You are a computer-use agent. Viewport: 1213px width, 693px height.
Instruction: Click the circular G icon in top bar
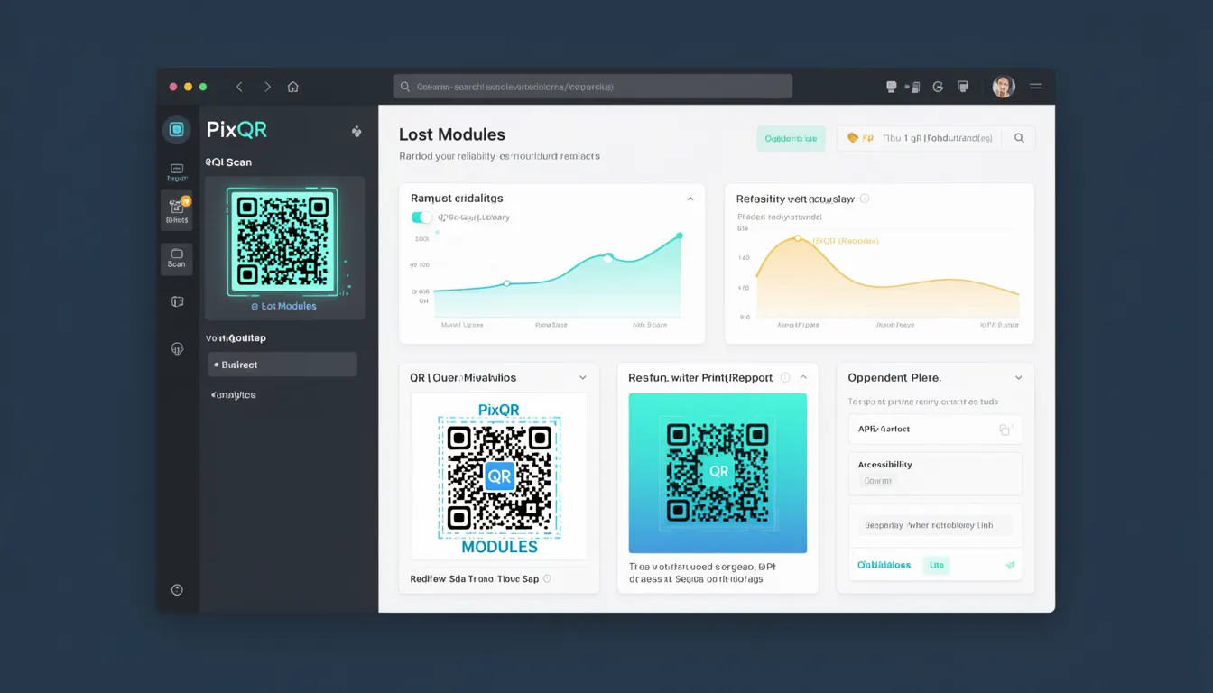click(938, 87)
